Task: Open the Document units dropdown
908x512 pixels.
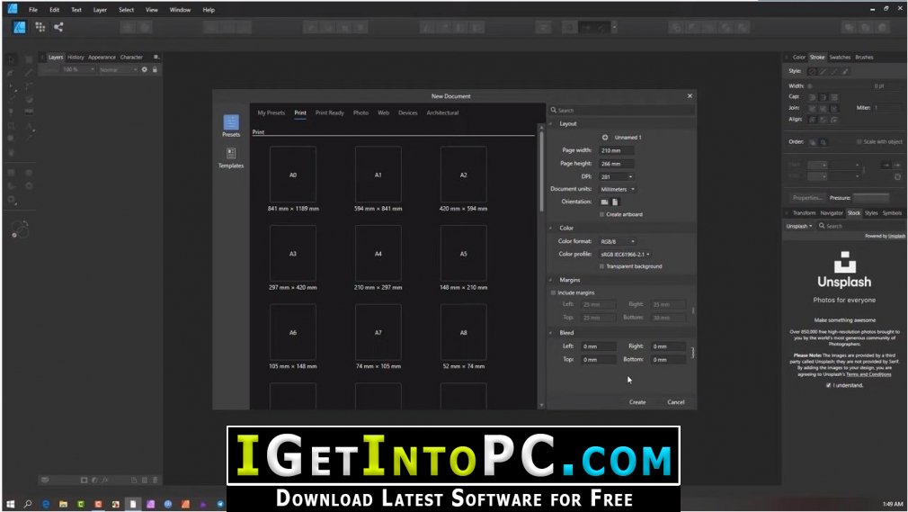Action: point(618,190)
